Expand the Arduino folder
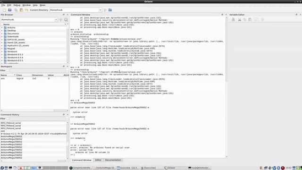The width and height of the screenshot is (302, 170). [2, 27]
